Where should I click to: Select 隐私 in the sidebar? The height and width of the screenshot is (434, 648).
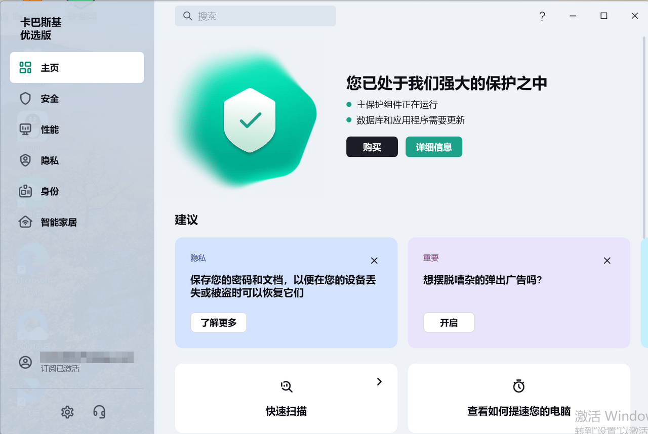click(50, 160)
